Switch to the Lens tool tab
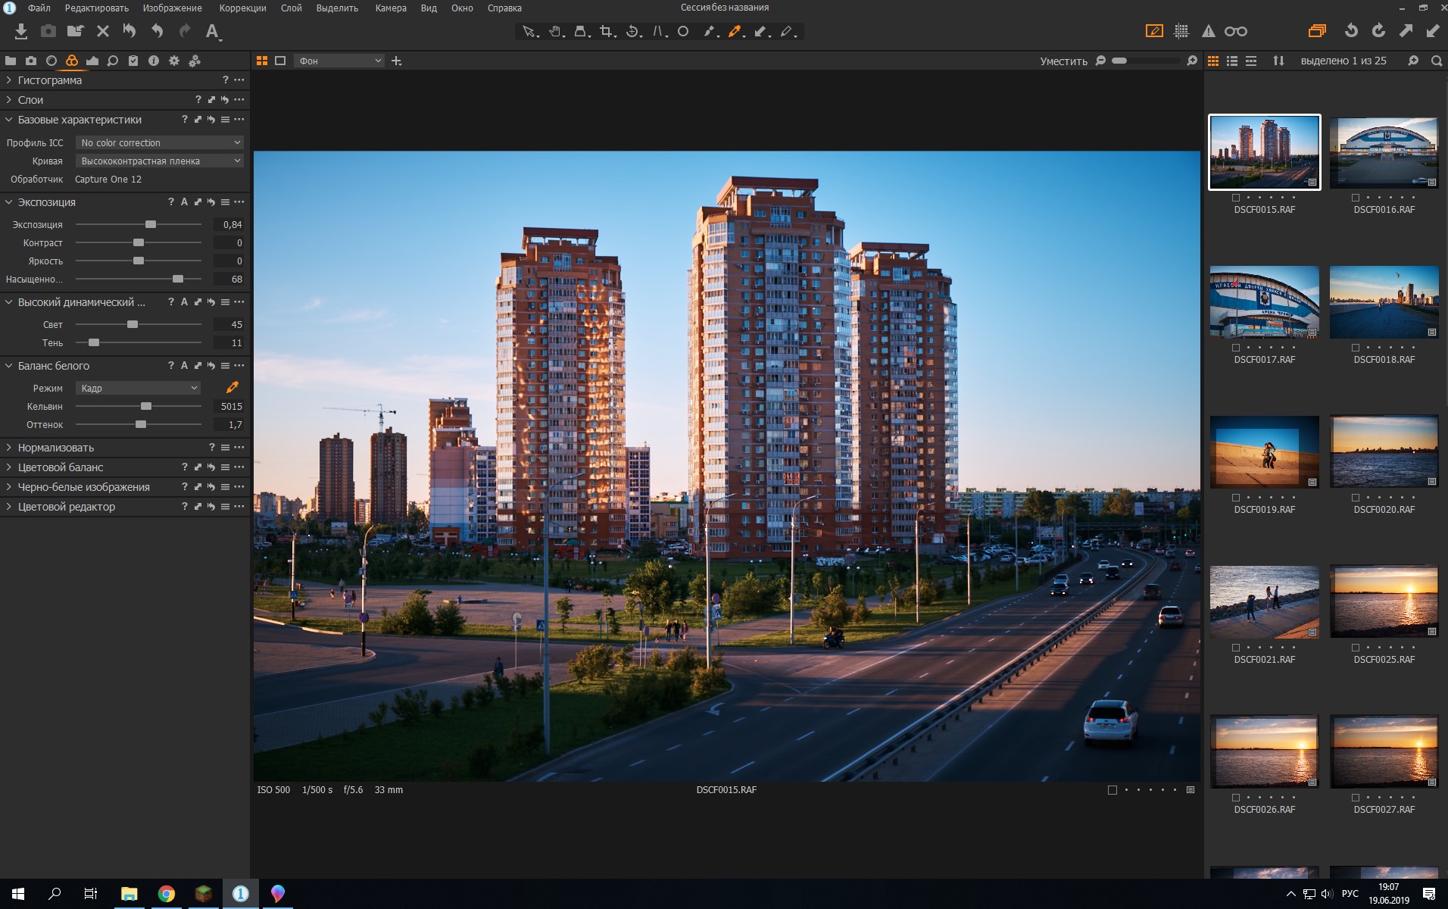The width and height of the screenshot is (1448, 909). (51, 61)
